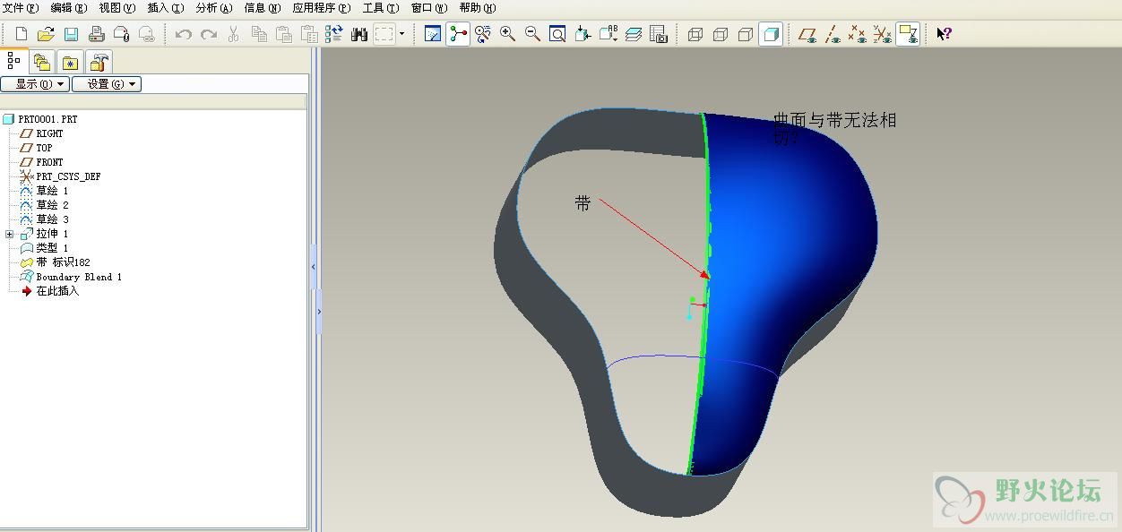Open the 插入 (Insert) menu
Image resolution: width=1122 pixels, height=532 pixels.
(x=166, y=8)
